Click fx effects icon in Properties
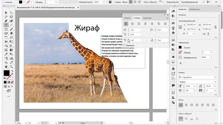Image resolution: width=223 pixels, height=125 pixels. (180, 63)
